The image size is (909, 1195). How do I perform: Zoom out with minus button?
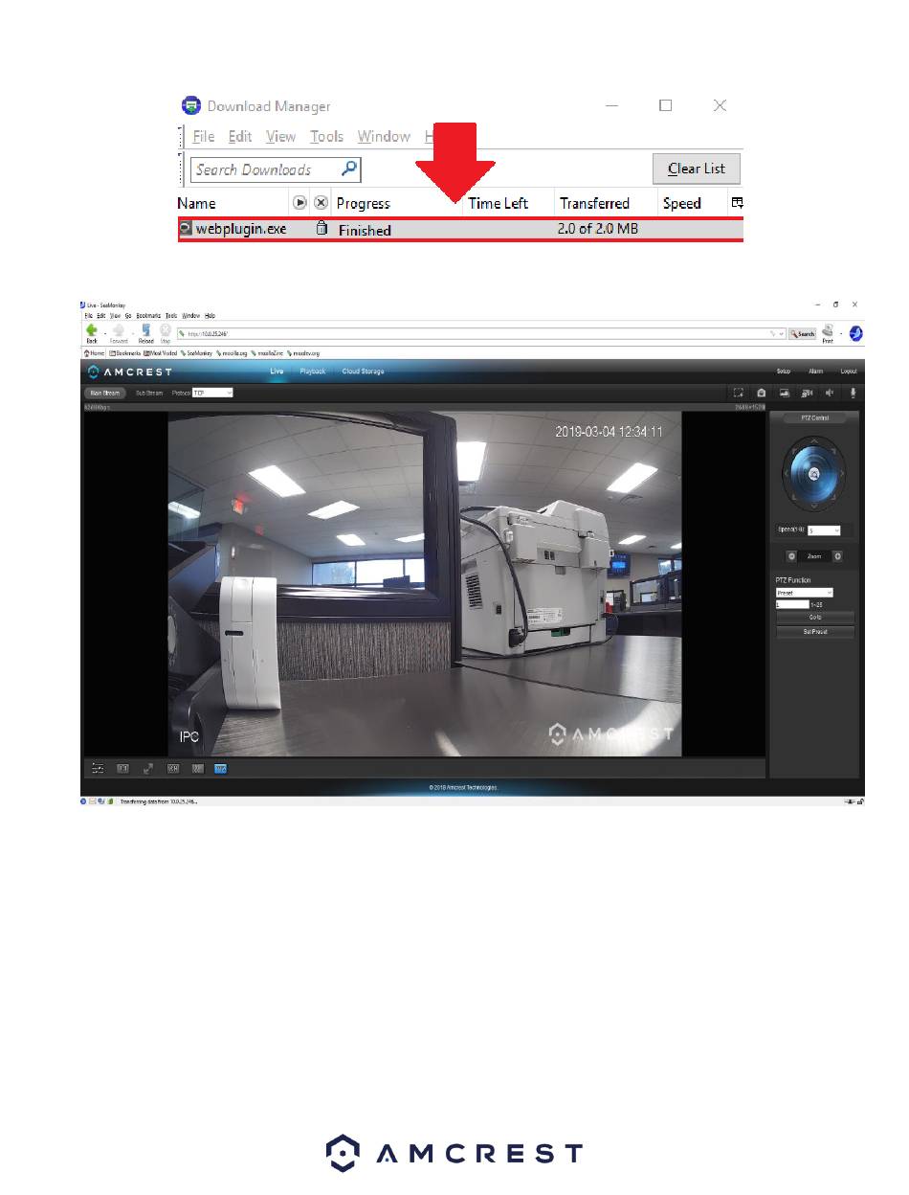point(791,556)
